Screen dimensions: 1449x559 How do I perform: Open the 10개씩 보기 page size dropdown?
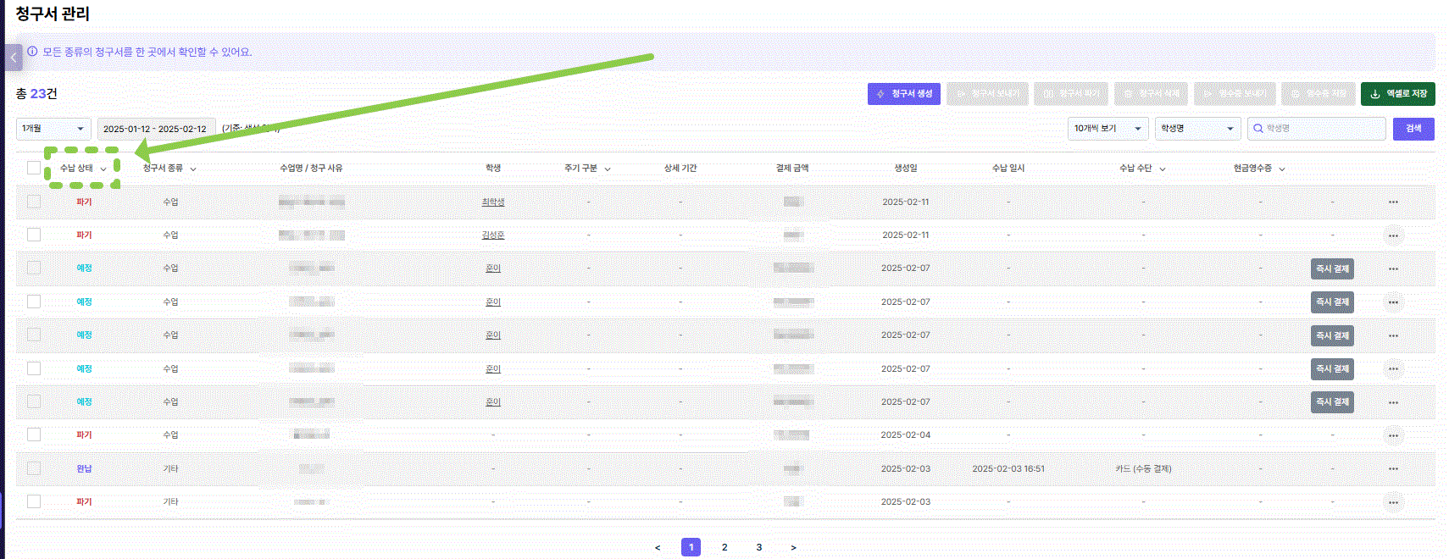[1108, 129]
